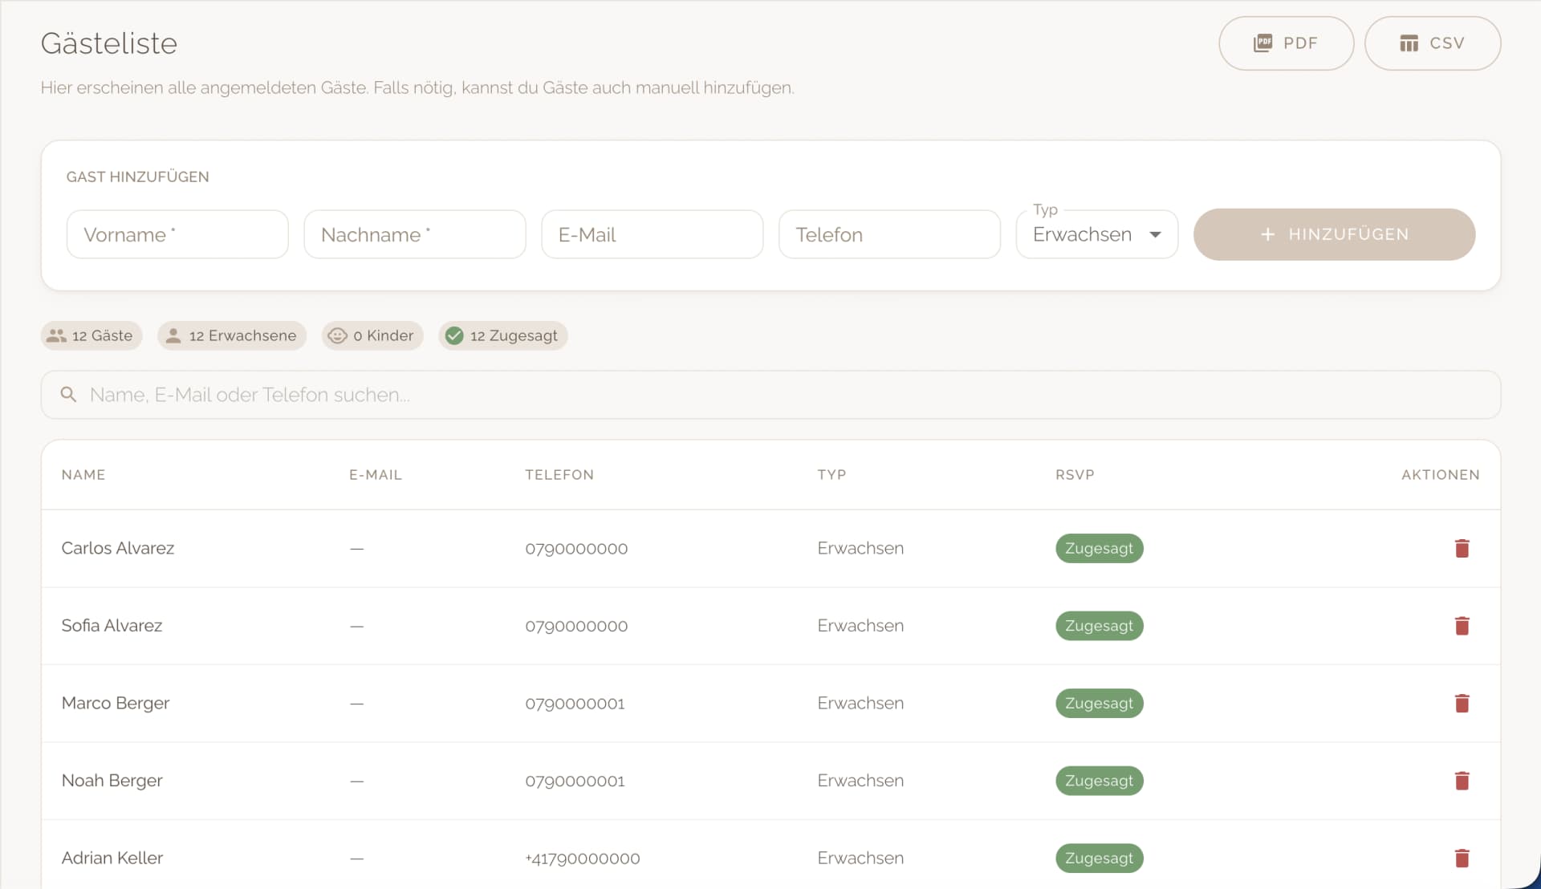Image resolution: width=1541 pixels, height=889 pixels.
Task: Focus the guest search box
Action: coord(770,395)
